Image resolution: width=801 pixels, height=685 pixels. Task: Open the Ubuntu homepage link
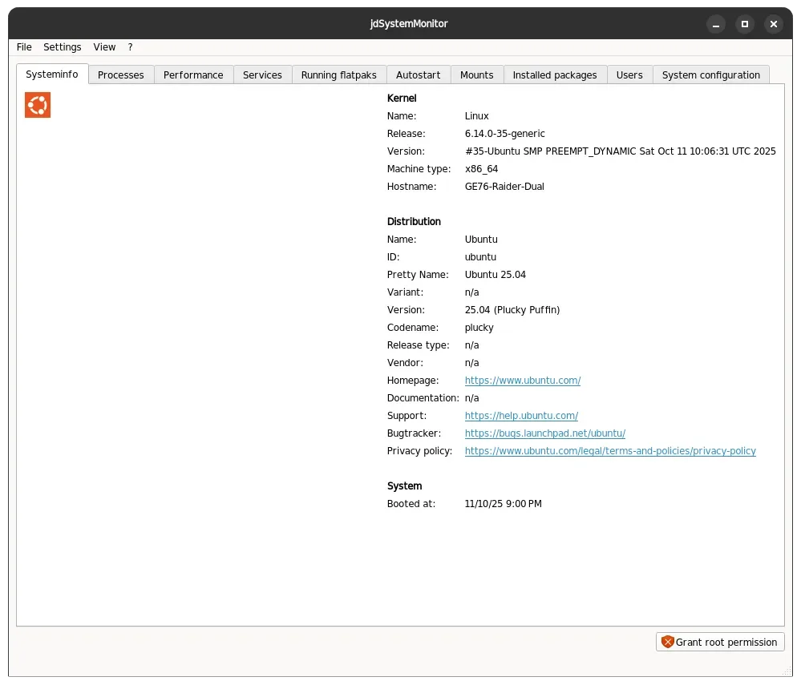coord(523,381)
